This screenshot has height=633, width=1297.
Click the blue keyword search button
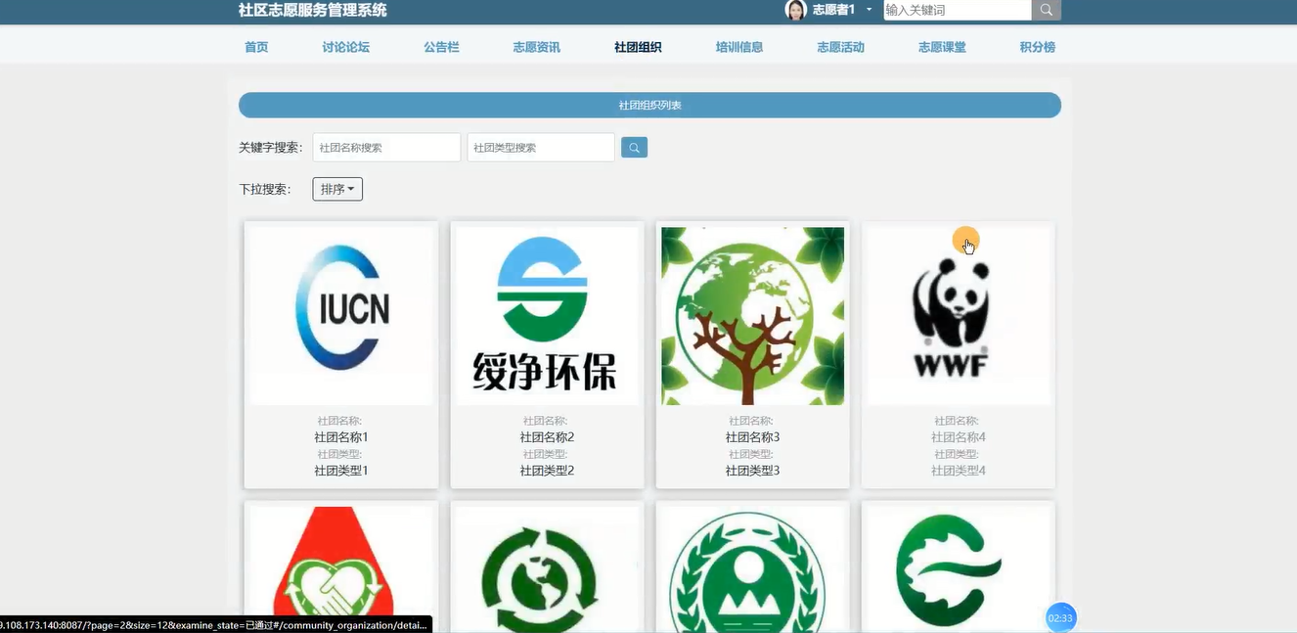point(634,148)
